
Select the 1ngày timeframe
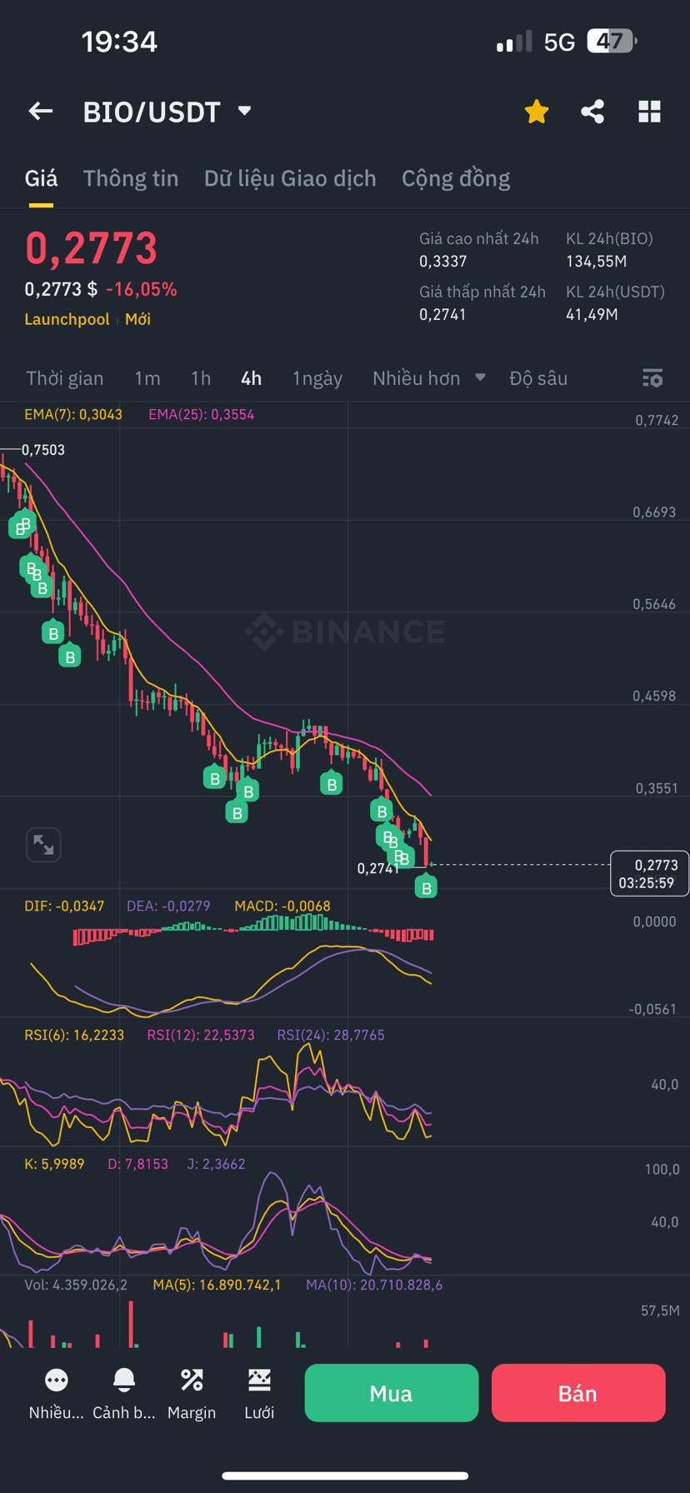pos(317,378)
